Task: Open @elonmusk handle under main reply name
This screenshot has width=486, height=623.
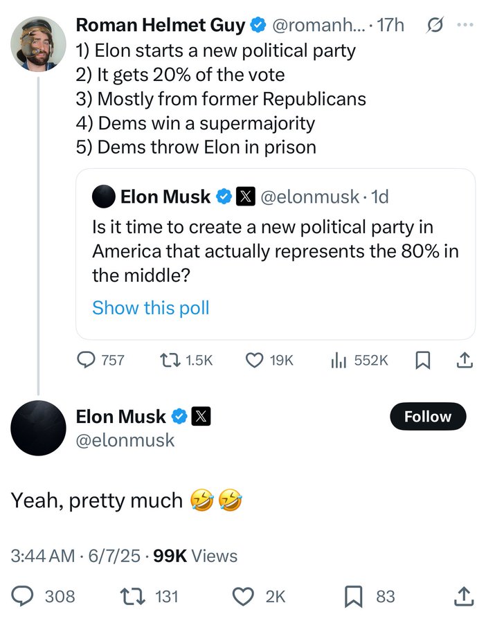Action: [x=125, y=440]
